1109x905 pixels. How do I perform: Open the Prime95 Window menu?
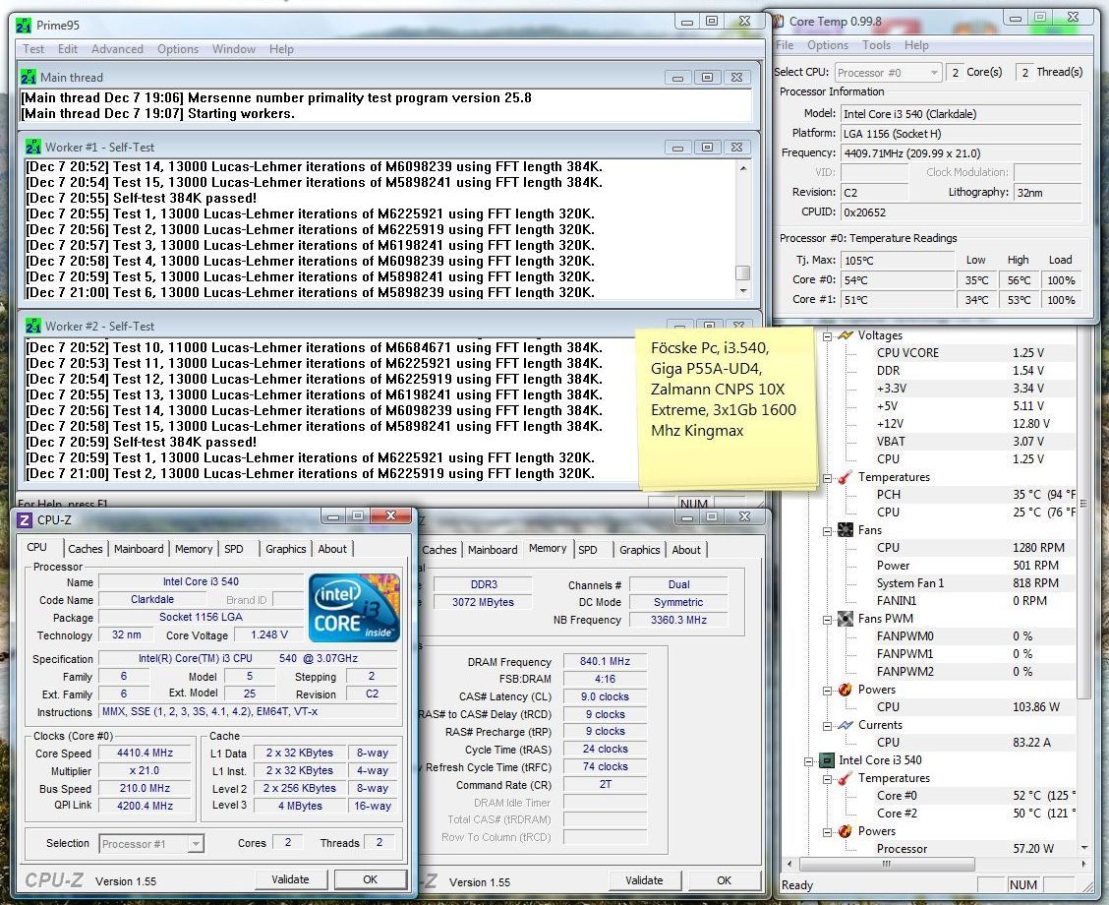click(233, 49)
